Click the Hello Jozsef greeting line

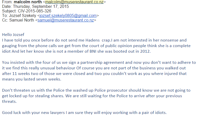pos(13,35)
